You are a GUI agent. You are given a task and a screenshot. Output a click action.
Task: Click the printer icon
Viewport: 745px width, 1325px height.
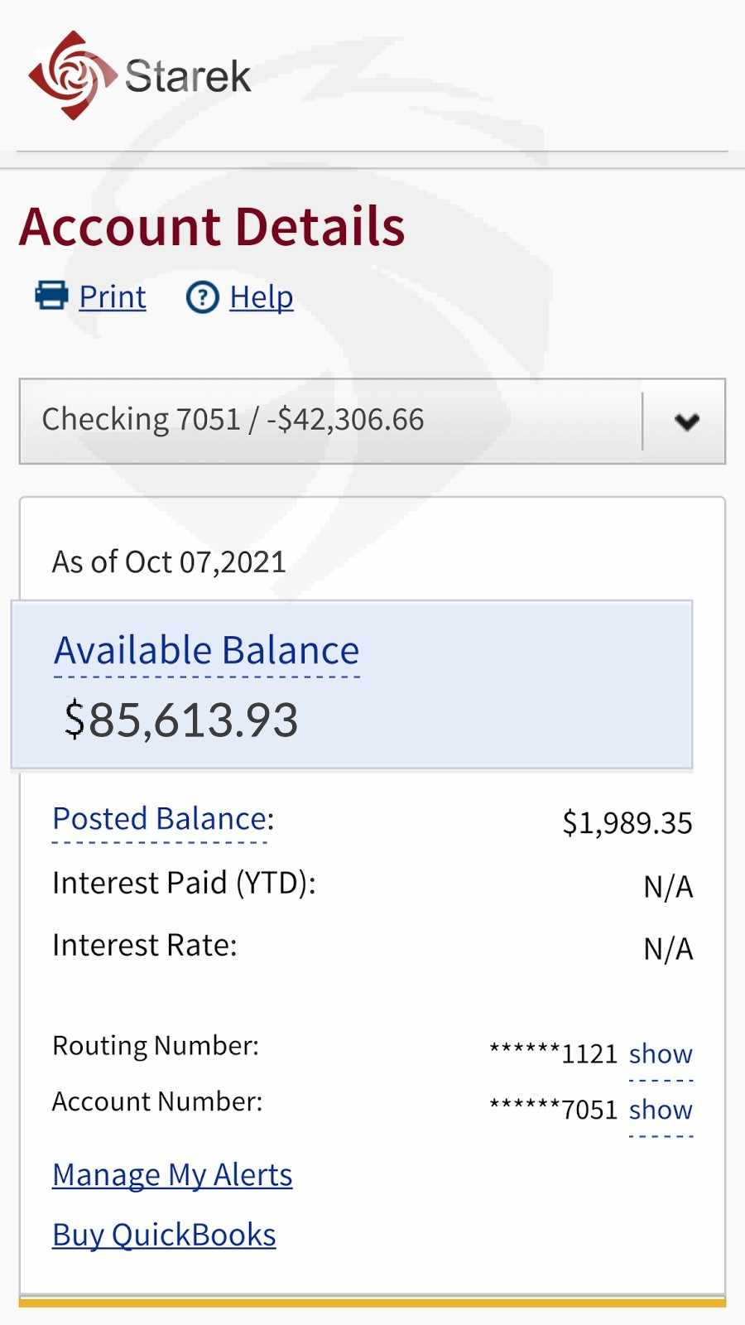51,296
